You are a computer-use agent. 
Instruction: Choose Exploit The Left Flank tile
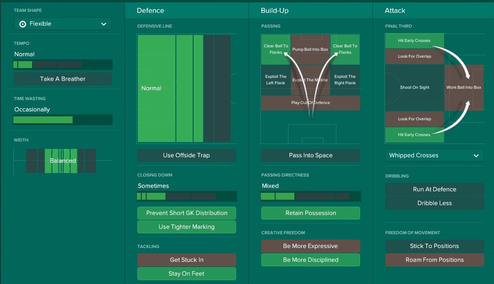(276, 80)
